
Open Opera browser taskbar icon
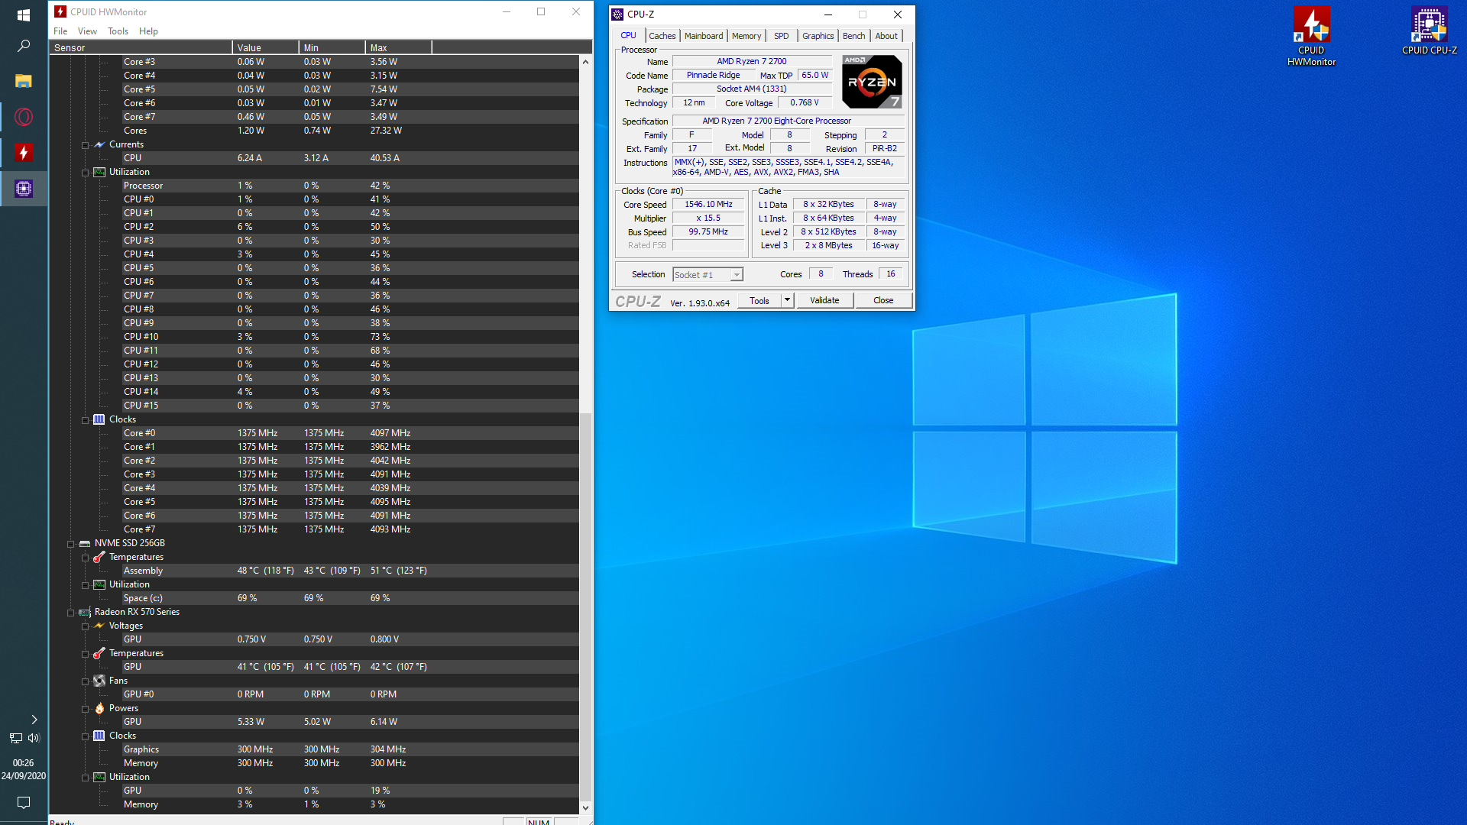pos(24,117)
